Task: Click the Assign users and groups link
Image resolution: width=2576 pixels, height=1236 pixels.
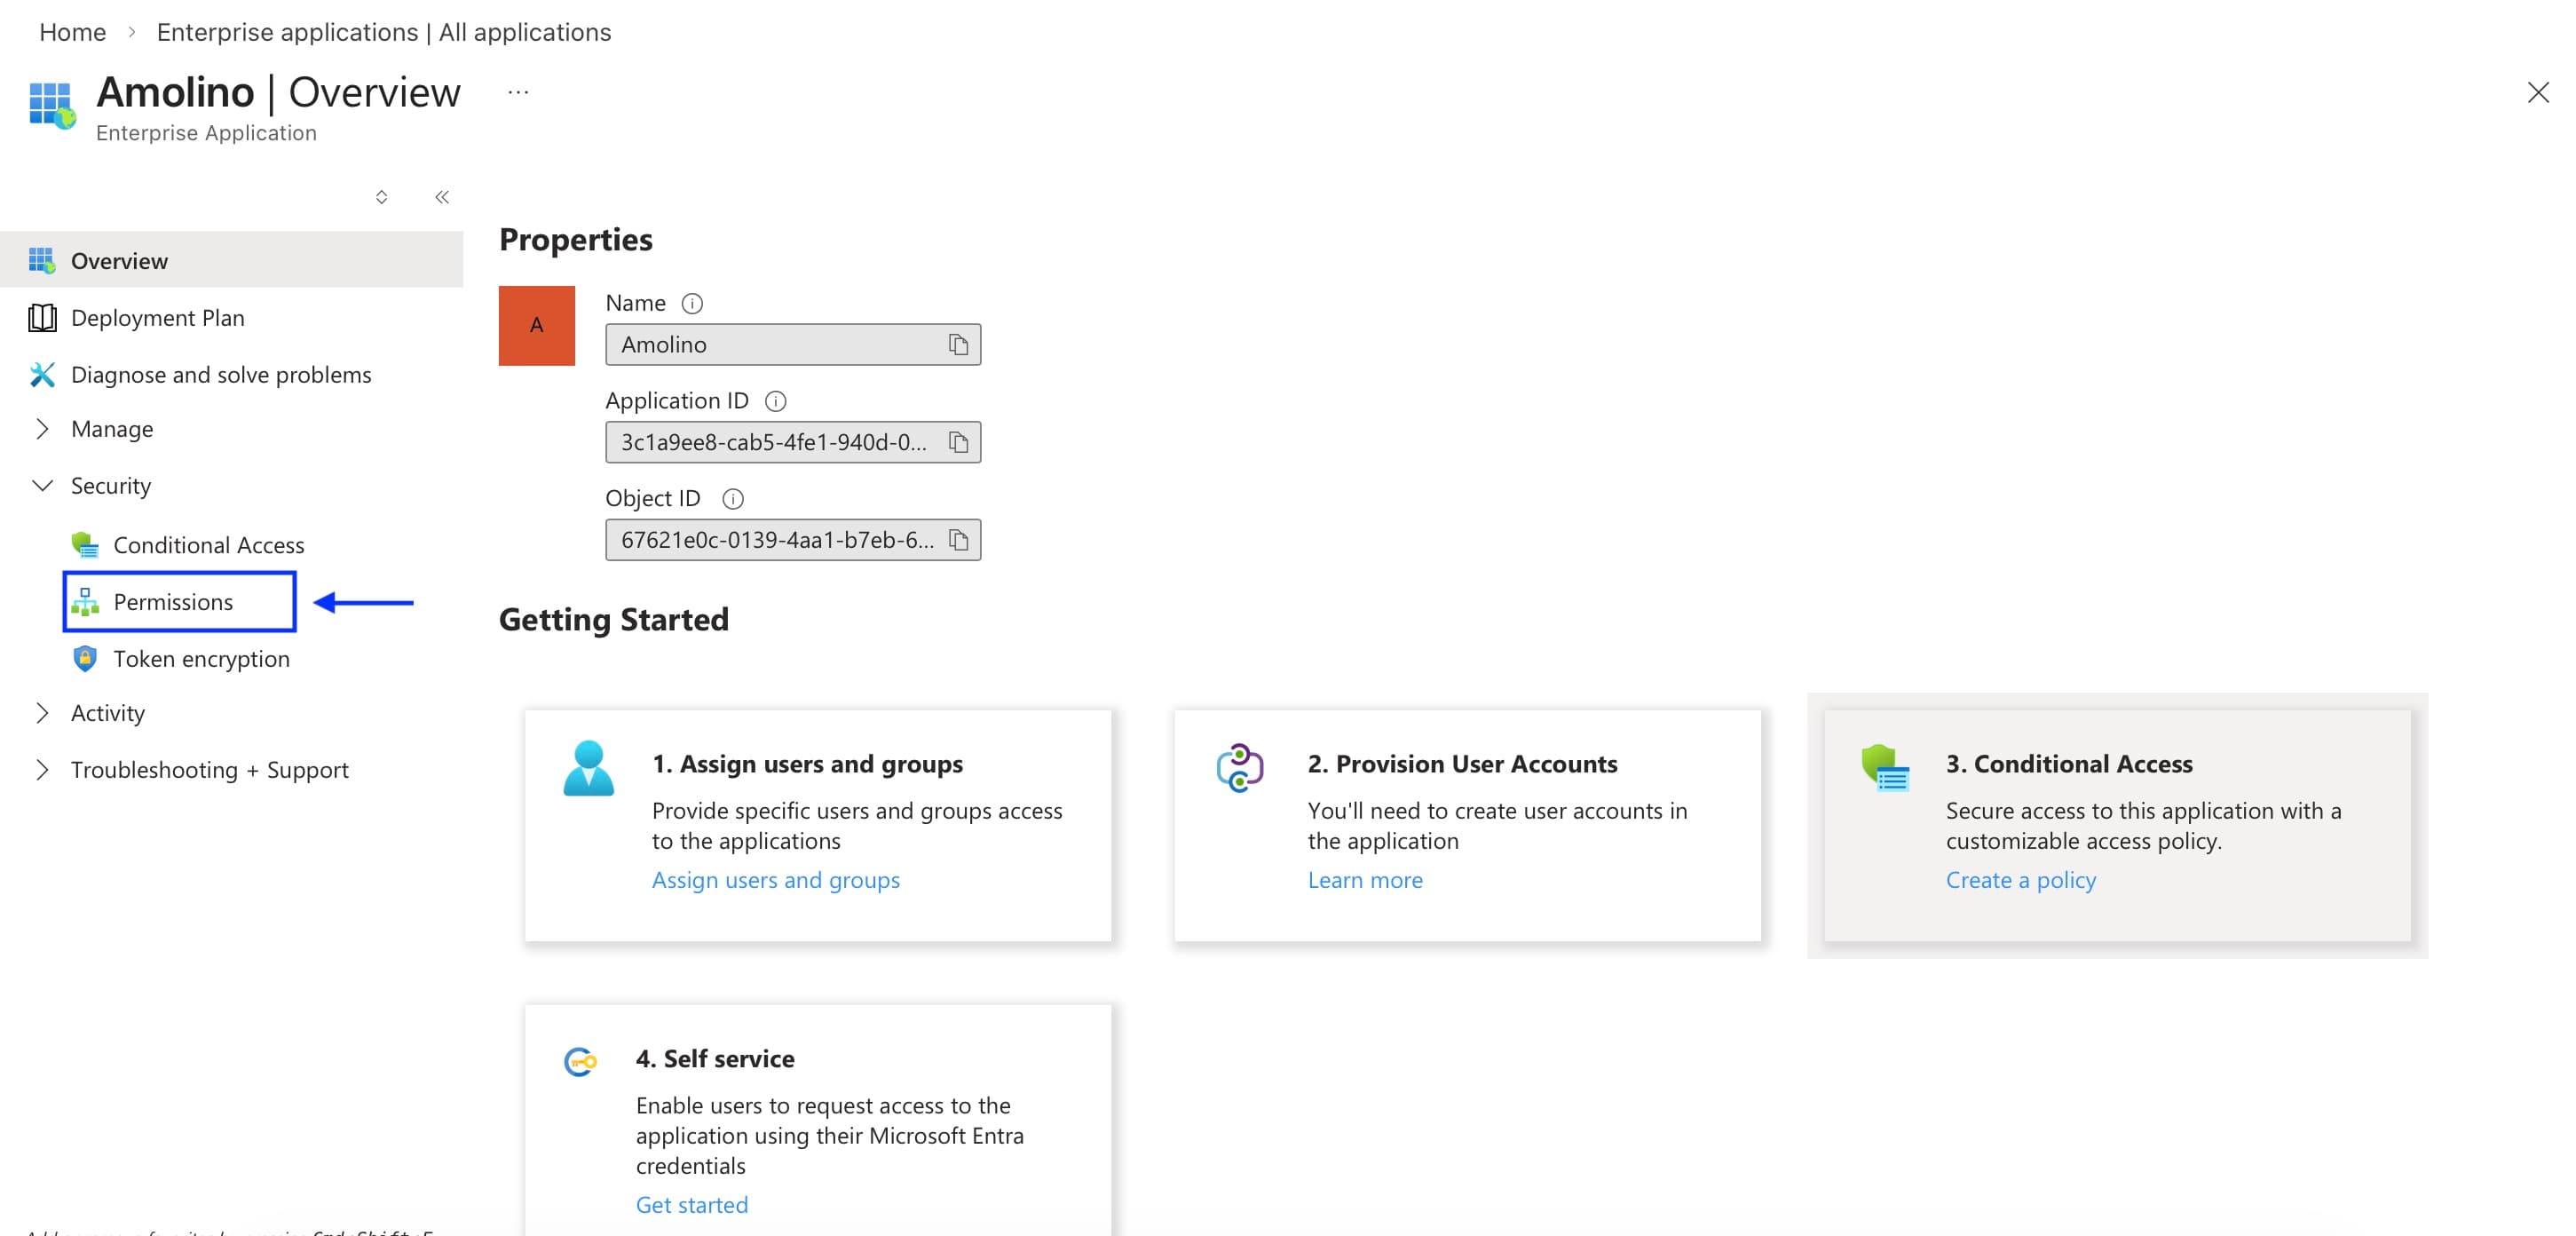Action: pos(776,879)
